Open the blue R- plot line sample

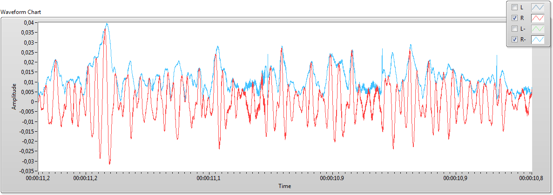pyautogui.click(x=538, y=39)
